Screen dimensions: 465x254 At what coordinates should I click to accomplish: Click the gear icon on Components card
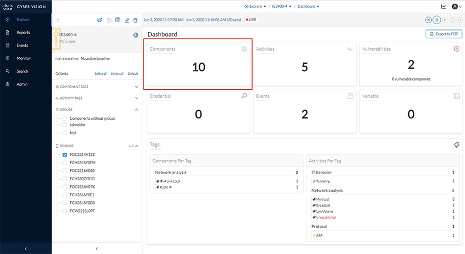point(244,49)
